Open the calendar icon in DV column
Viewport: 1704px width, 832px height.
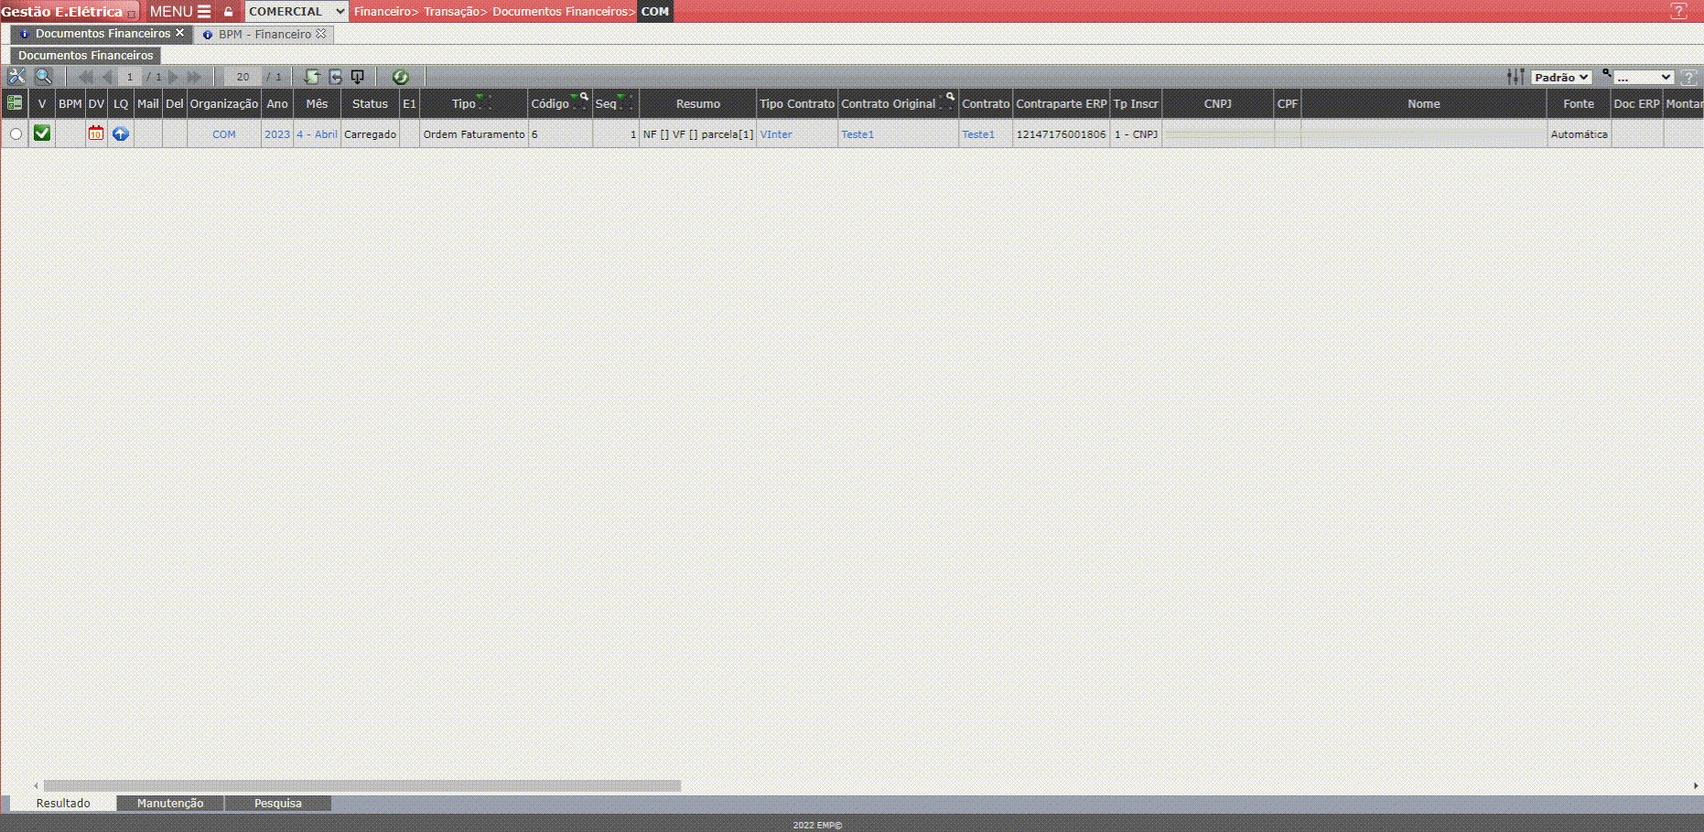96,133
